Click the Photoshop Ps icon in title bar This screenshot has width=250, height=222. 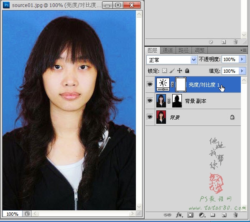tap(6, 5)
